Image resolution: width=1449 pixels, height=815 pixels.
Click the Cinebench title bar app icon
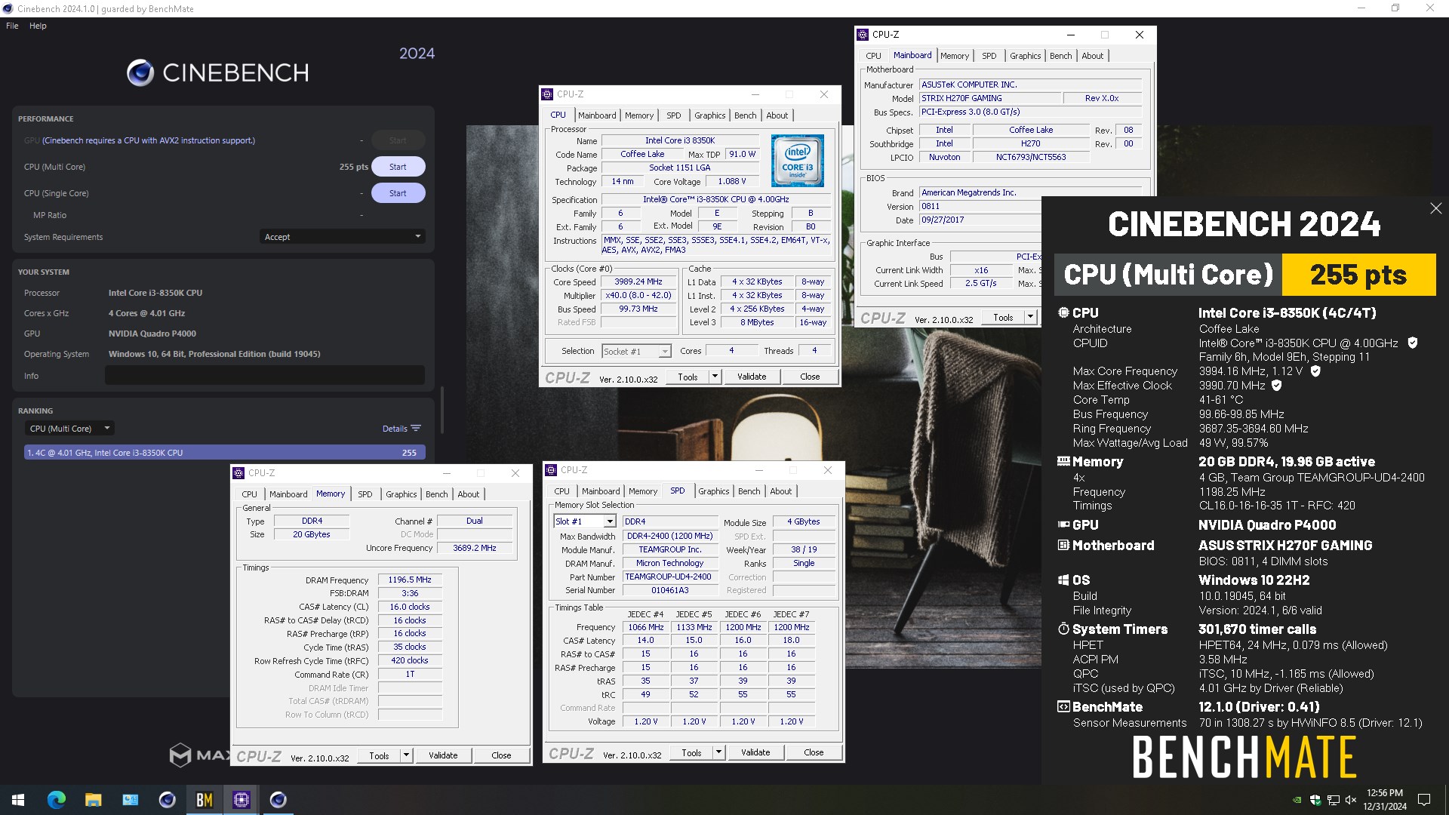[8, 8]
